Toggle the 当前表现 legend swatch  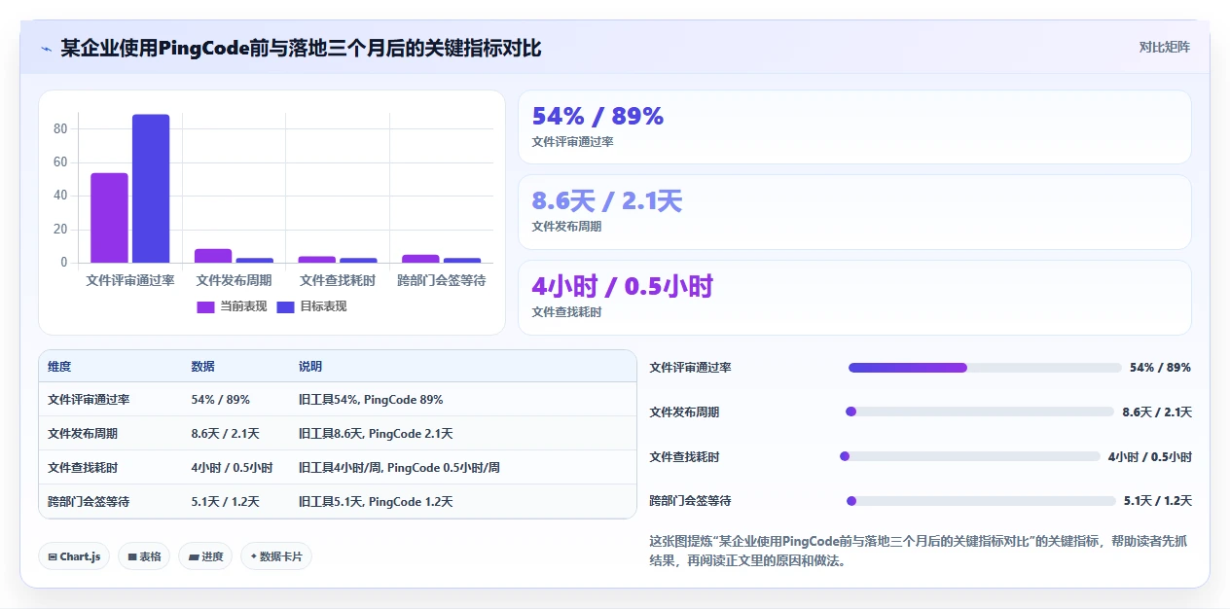pyautogui.click(x=205, y=306)
